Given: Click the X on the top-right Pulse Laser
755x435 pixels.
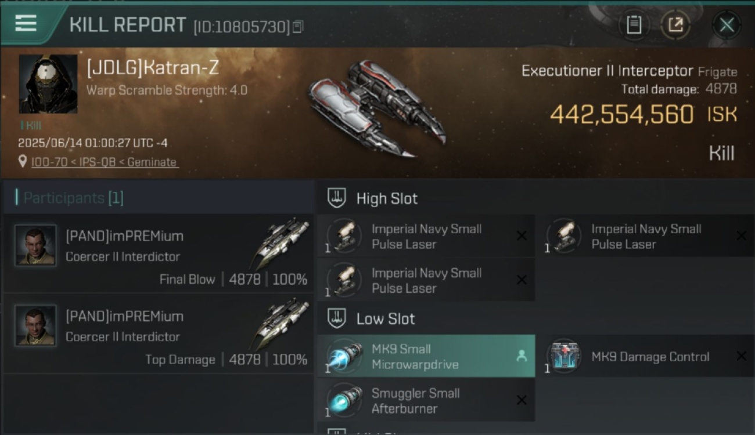Looking at the screenshot, I should pos(741,235).
